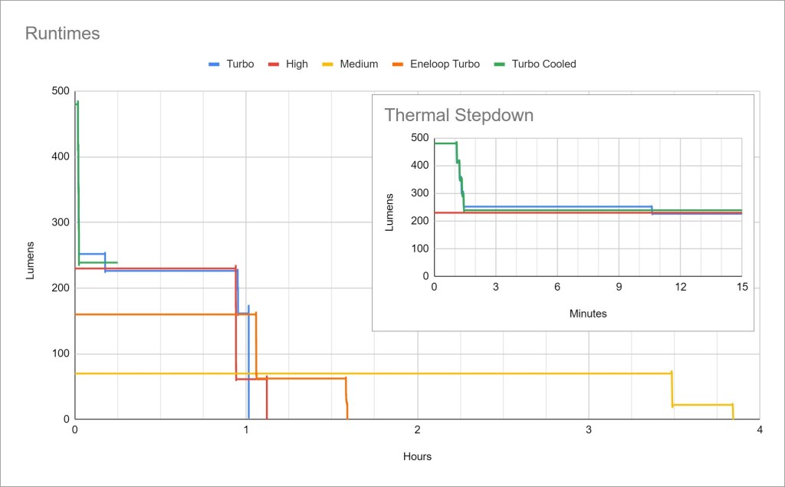Click the Lumens y-axis title of inset chart
This screenshot has width=785, height=487.
[391, 212]
